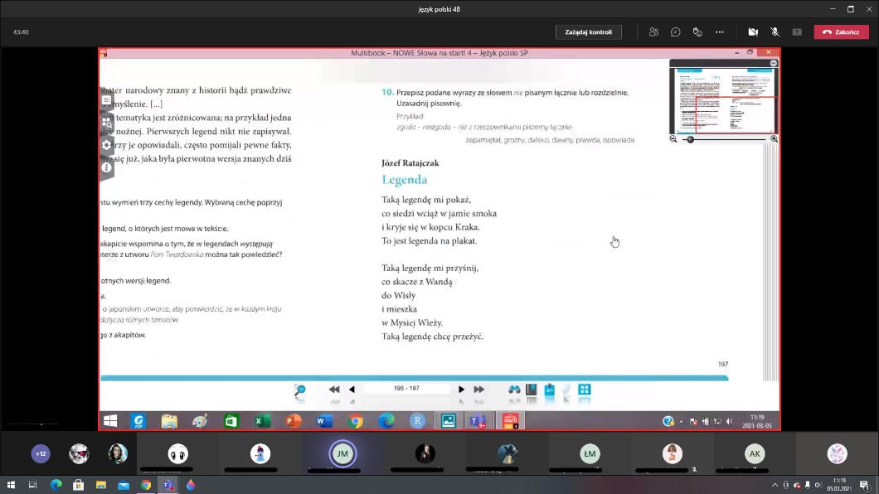Click the Zażądaj kontroli button
The image size is (879, 494).
point(588,32)
